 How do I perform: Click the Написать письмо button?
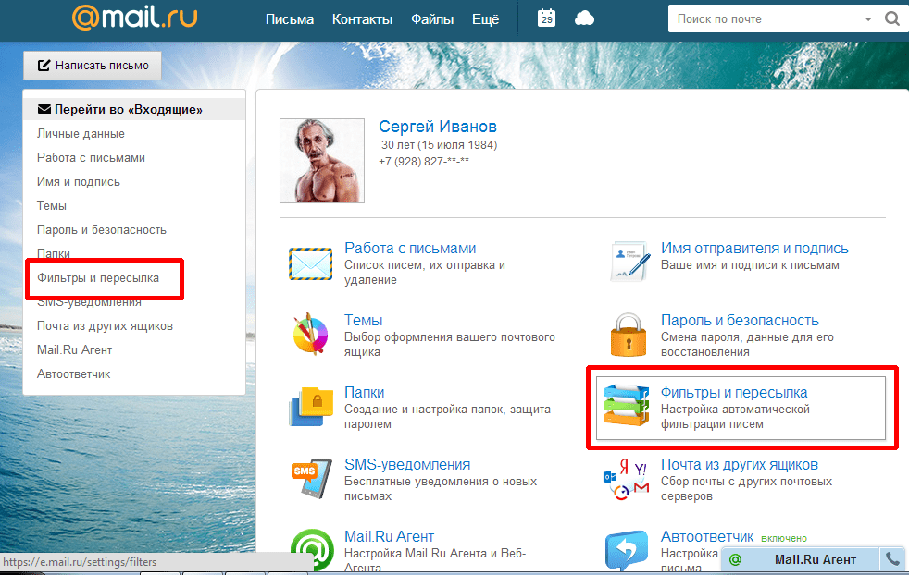(93, 66)
